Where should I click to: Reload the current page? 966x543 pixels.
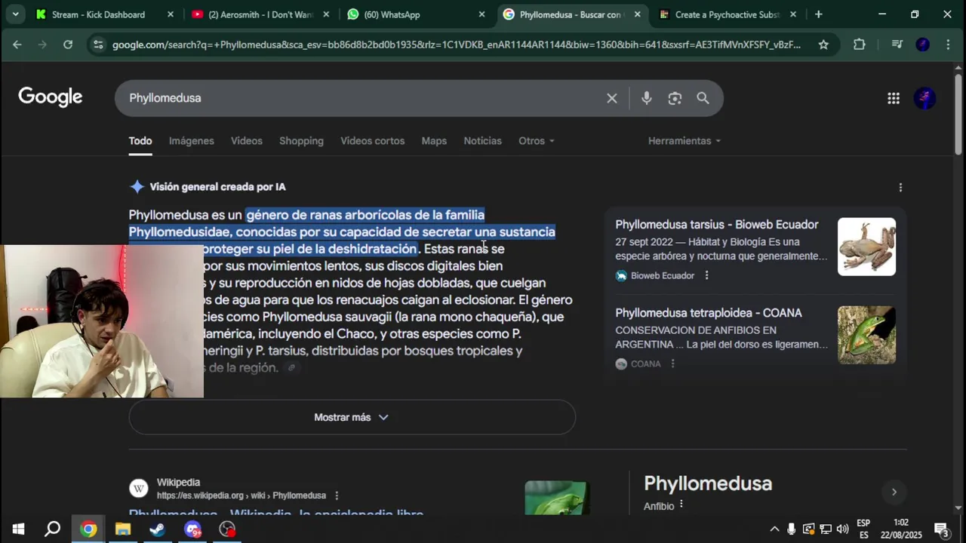point(68,44)
